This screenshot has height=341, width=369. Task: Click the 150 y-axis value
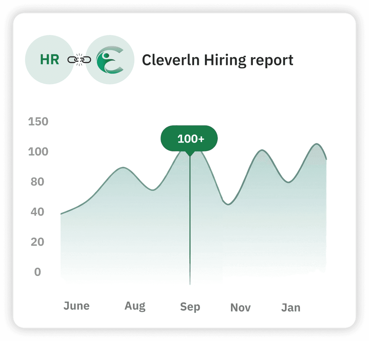38,122
